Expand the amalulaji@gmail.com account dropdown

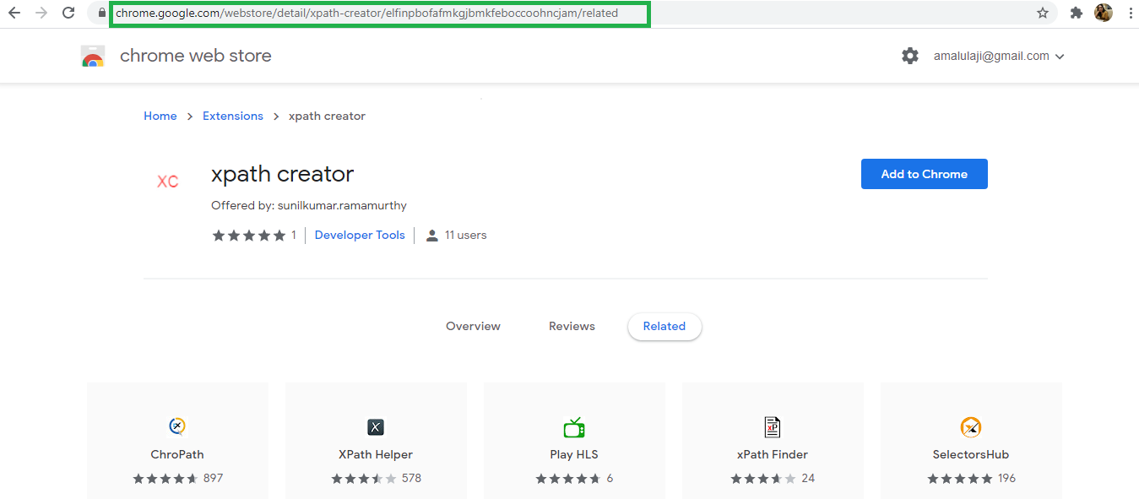point(999,57)
